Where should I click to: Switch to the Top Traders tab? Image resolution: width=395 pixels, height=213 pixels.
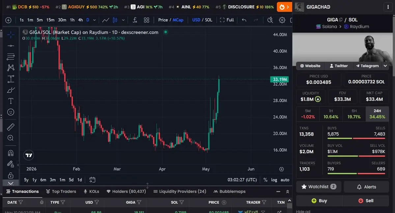61,192
